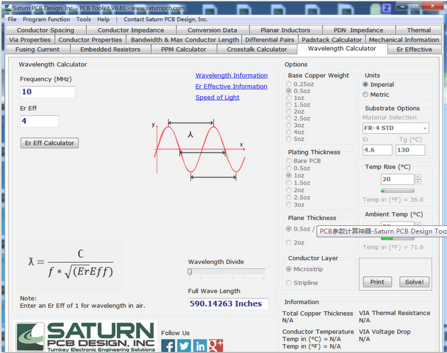
Task: Switch to Mechanical Information tab
Action: click(404, 39)
